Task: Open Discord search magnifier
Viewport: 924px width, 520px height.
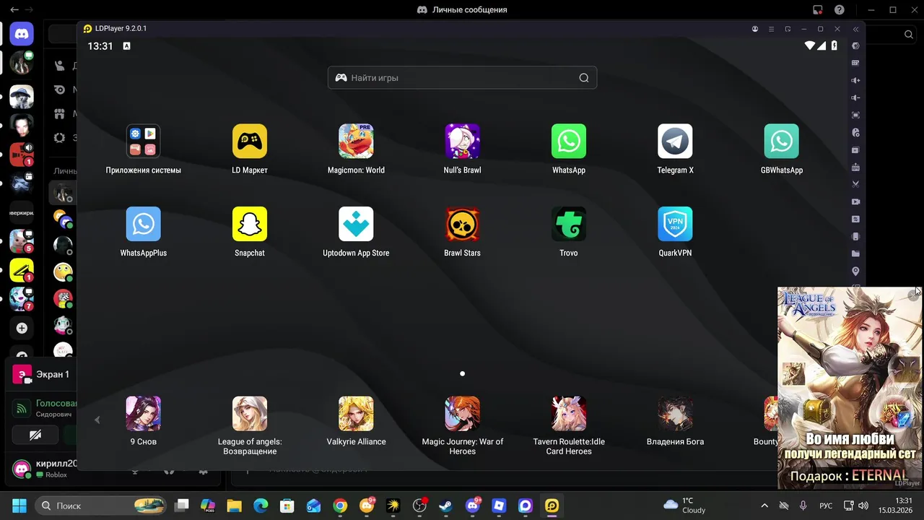Action: (909, 35)
